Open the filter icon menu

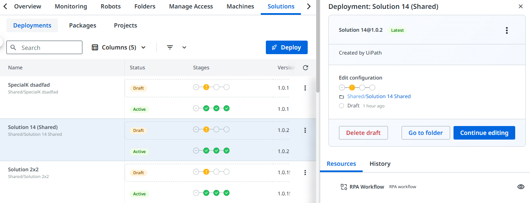[170, 47]
